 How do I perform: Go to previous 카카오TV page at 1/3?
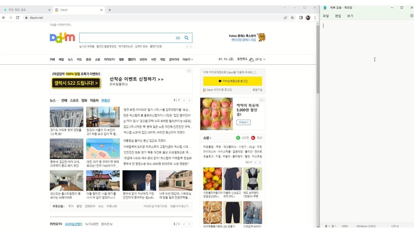184,224
